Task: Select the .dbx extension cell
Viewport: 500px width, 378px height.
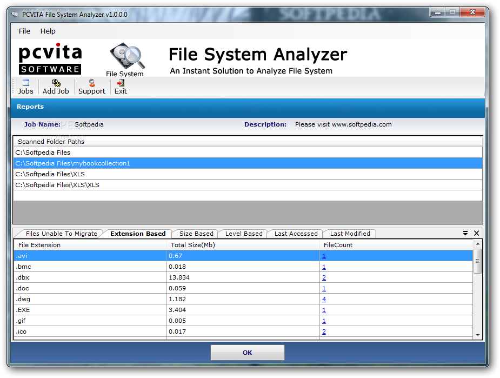Action: tap(90, 277)
